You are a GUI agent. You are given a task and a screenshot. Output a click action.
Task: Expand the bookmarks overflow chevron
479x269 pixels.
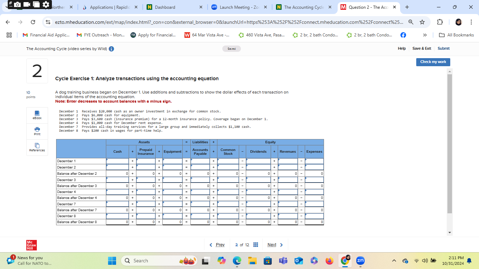point(425,35)
